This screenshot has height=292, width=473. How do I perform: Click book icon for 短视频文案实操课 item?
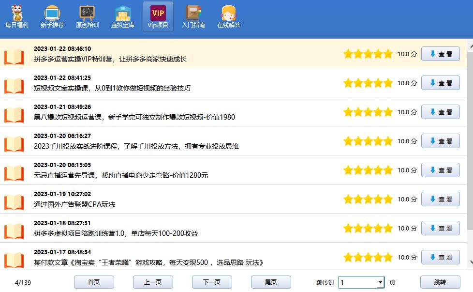[14, 85]
